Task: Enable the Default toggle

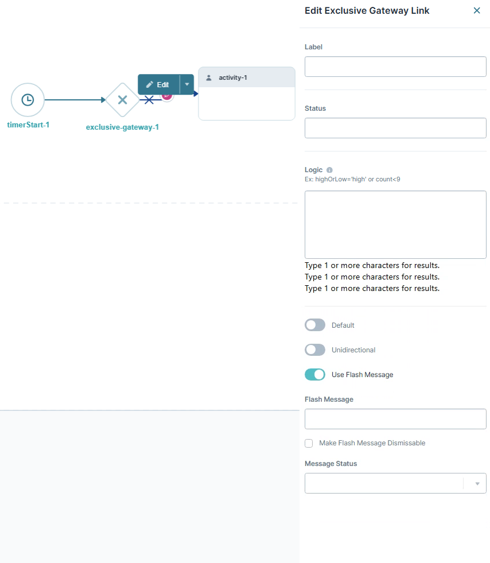Action: tap(314, 325)
